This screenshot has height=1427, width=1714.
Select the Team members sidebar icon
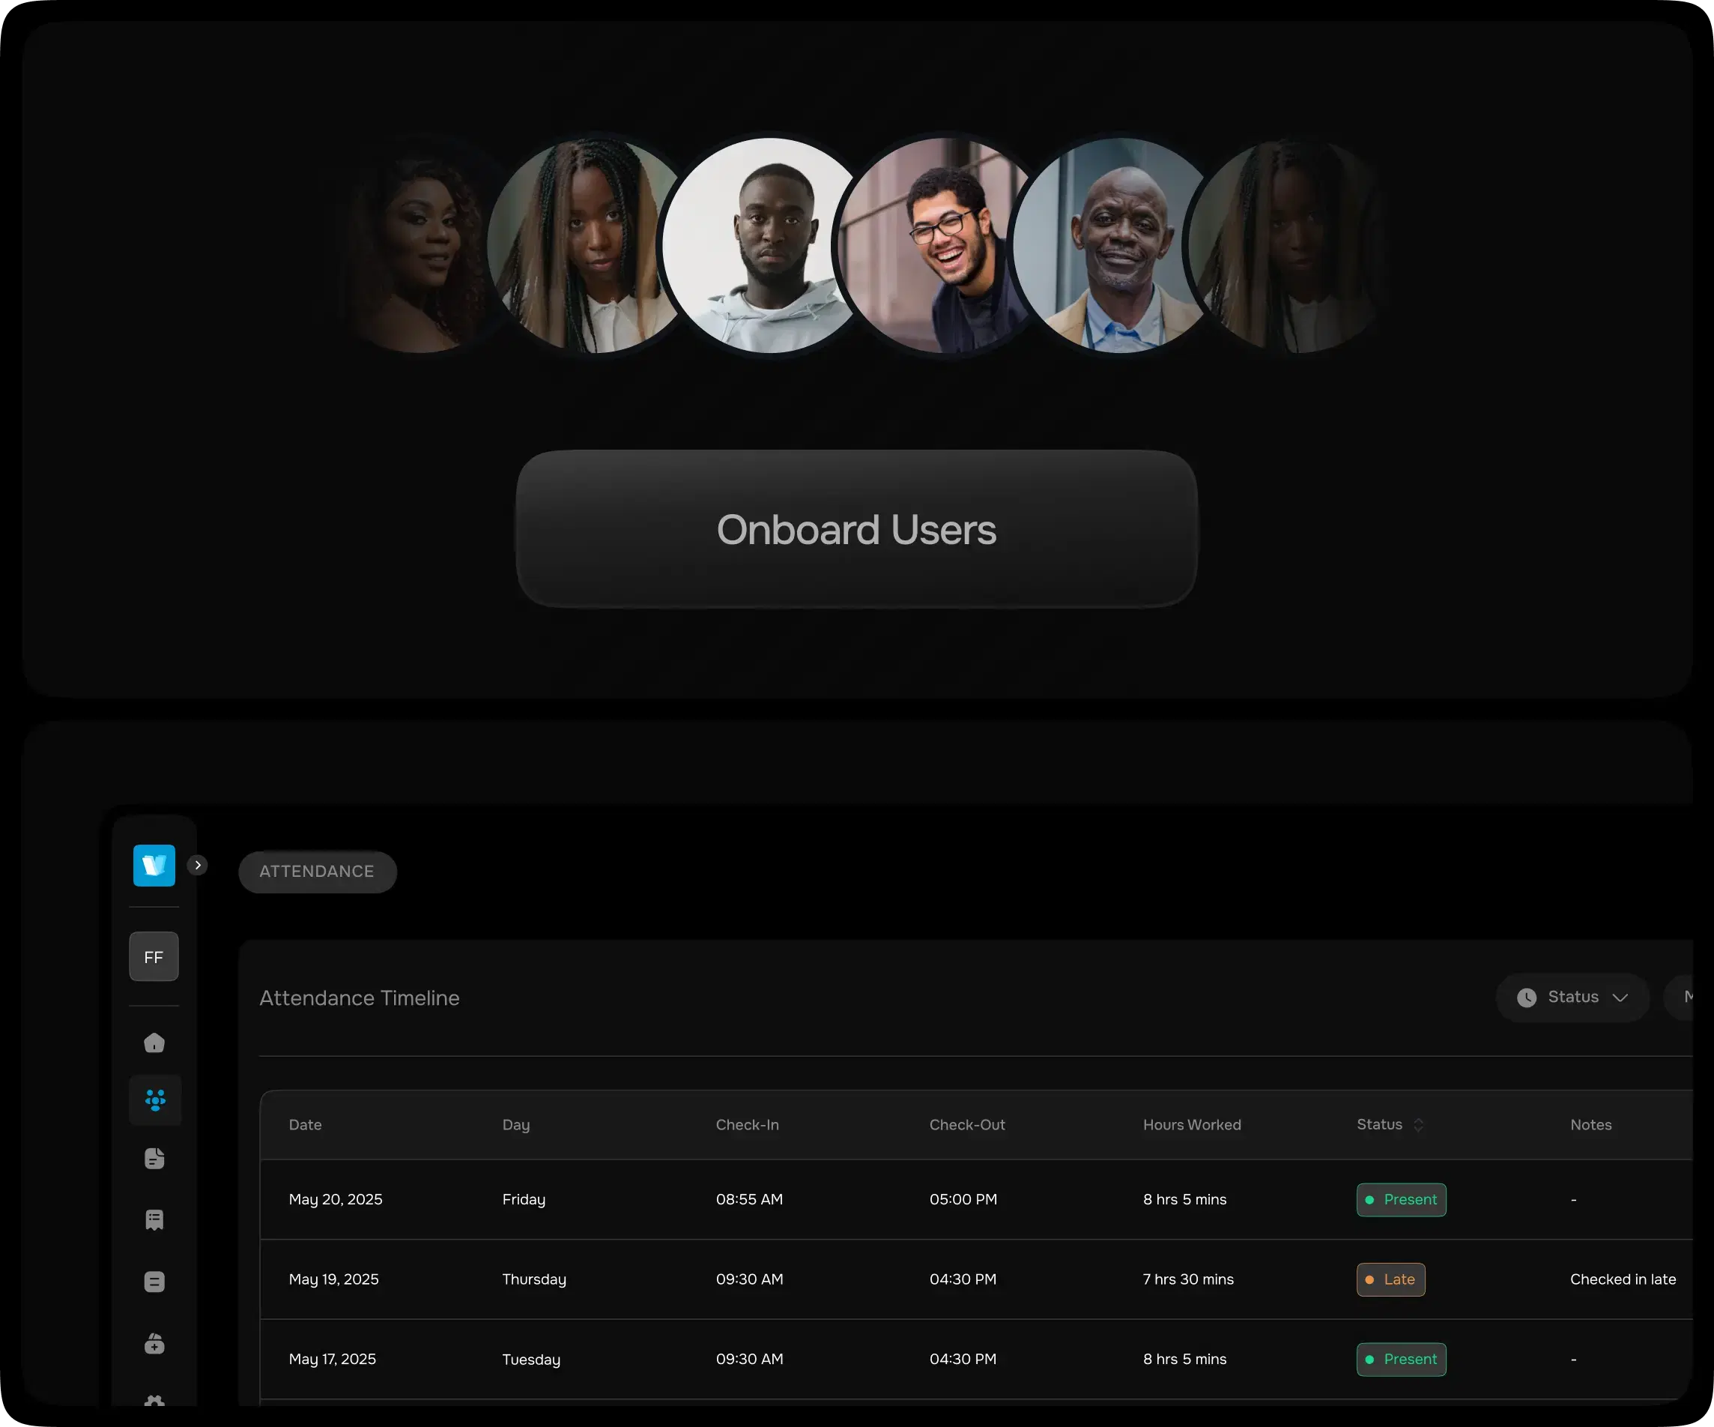tap(154, 1100)
